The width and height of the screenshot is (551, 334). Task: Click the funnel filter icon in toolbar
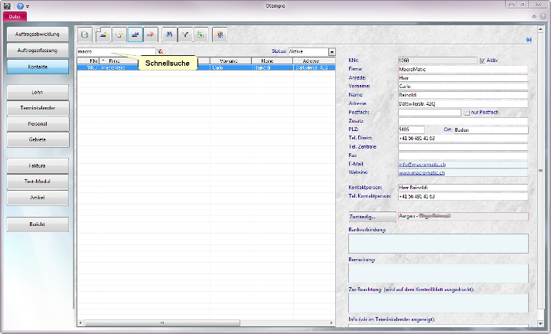185,34
